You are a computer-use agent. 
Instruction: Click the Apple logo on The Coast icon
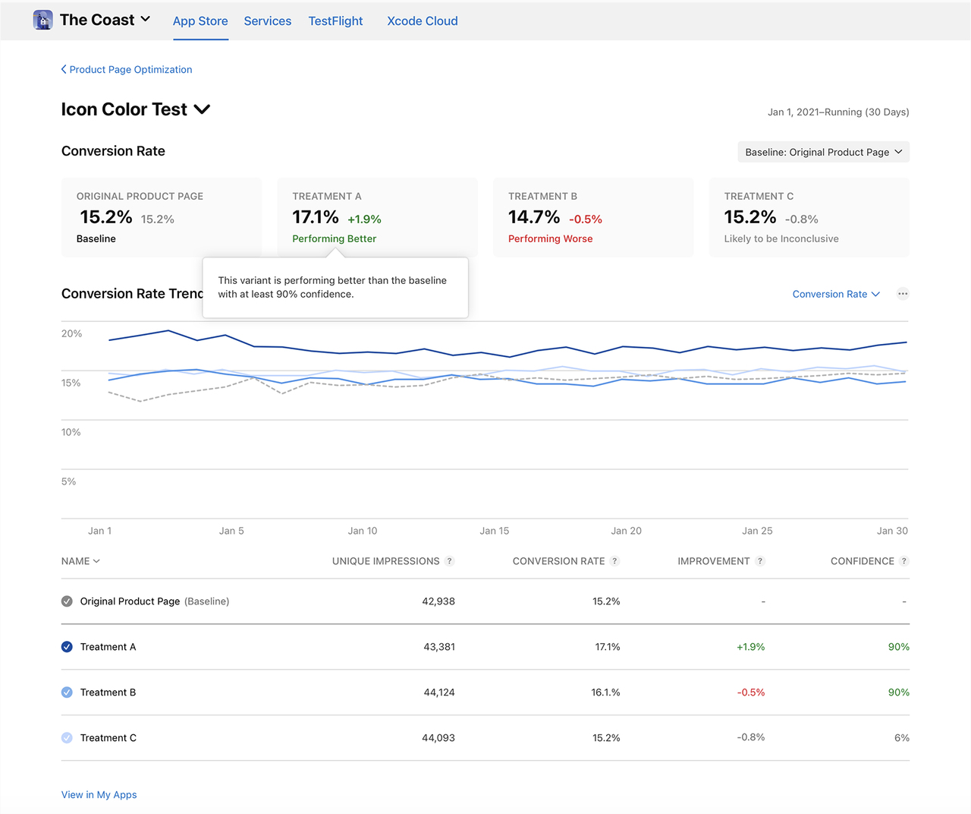coord(42,20)
